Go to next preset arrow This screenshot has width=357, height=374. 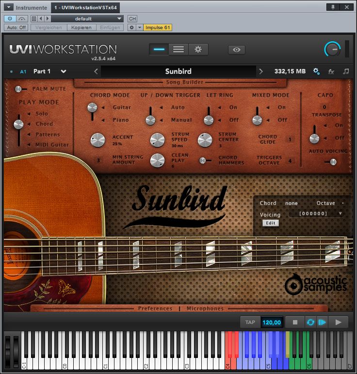tap(48, 18)
